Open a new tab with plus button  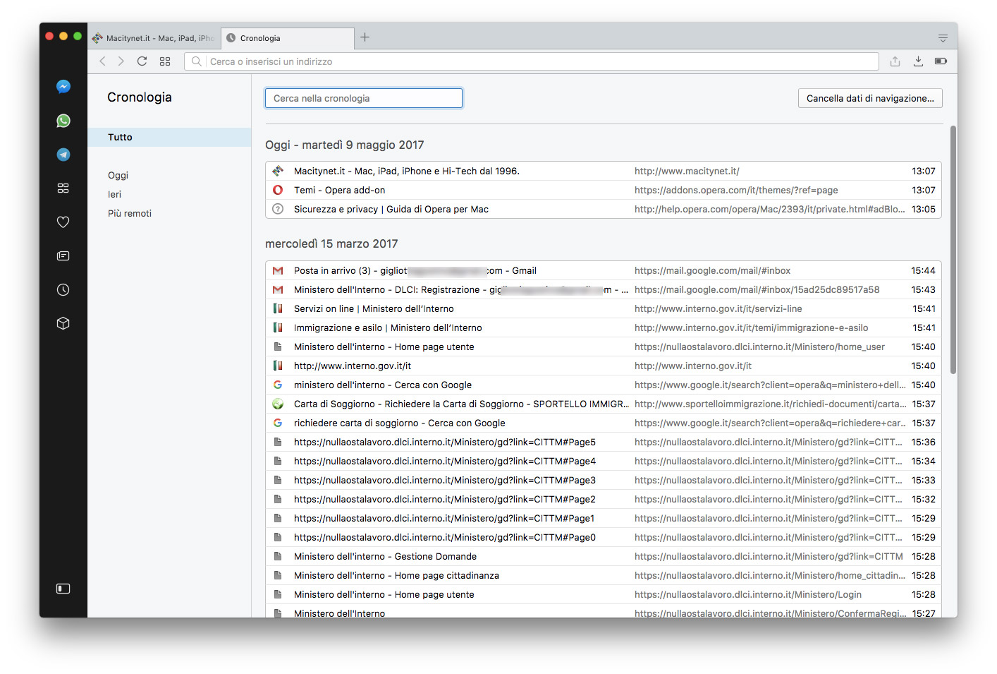(x=365, y=37)
